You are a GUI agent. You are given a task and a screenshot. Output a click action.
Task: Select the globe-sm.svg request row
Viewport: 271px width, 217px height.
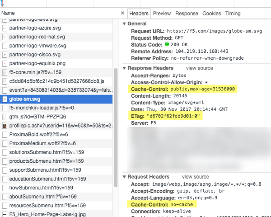click(x=56, y=99)
